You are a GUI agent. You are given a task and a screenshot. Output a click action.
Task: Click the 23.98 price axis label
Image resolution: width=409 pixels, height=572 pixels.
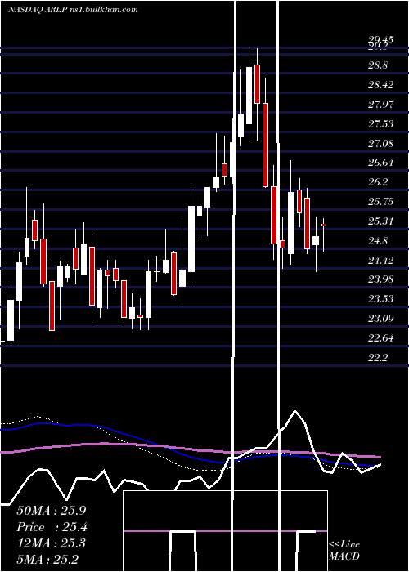(380, 279)
